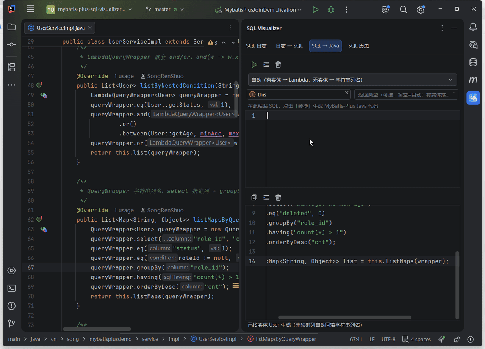485x349 pixels.
Task: Copy the generated Java code
Action: 254,198
